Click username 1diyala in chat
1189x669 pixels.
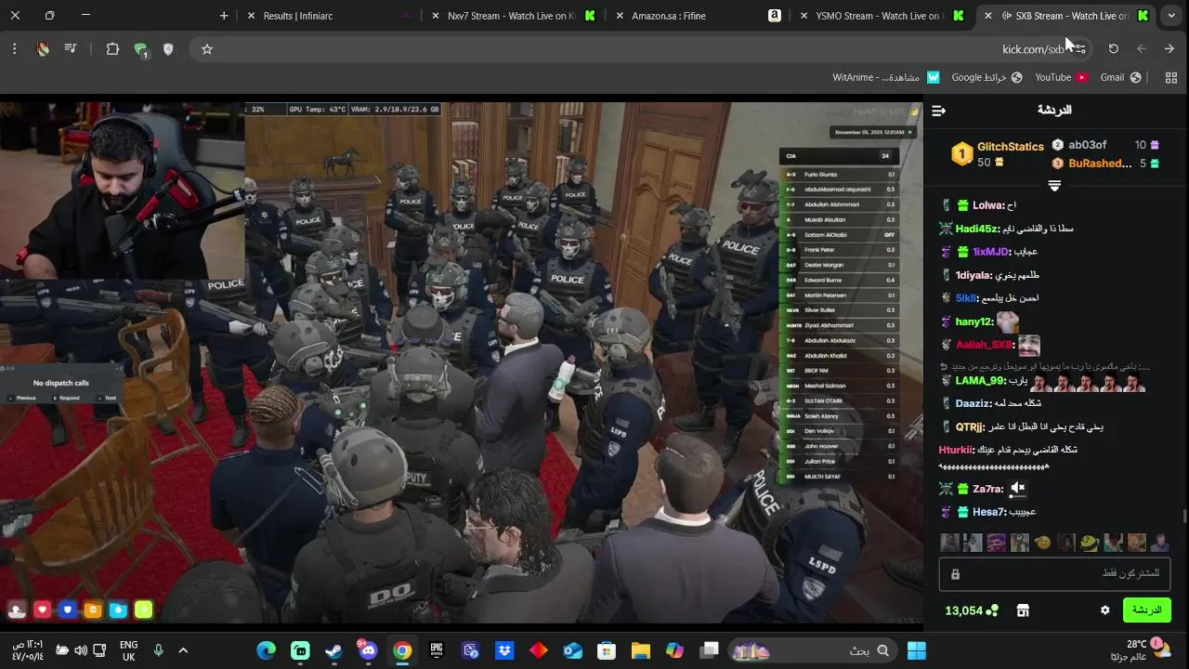point(973,275)
